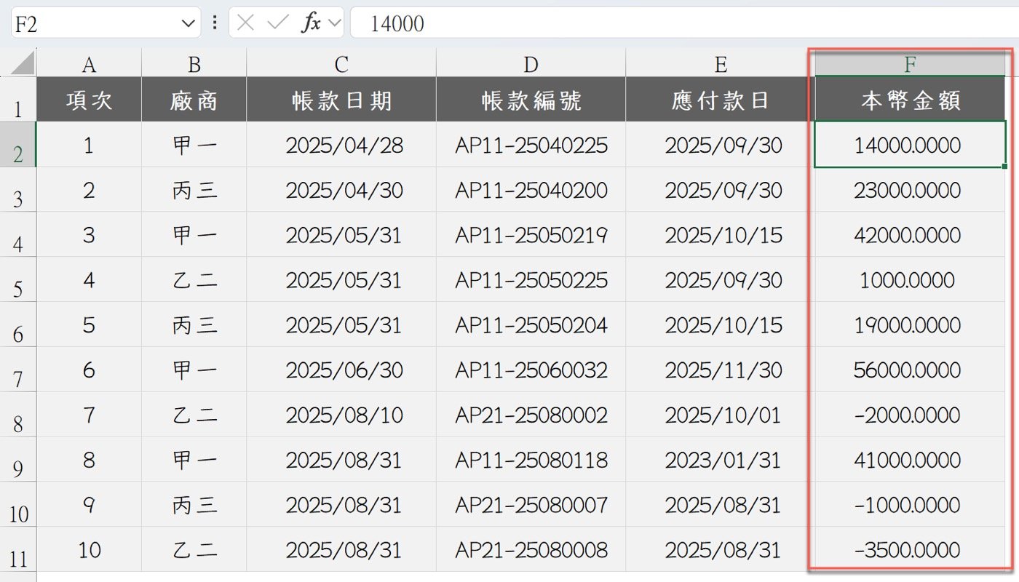Click header cell 項次
The height and width of the screenshot is (582, 1019).
89,99
